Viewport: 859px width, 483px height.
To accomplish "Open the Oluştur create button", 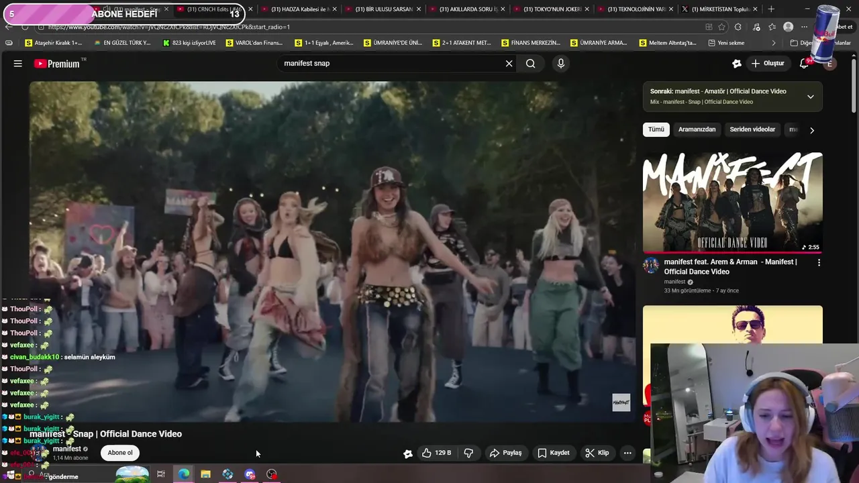I will (768, 63).
